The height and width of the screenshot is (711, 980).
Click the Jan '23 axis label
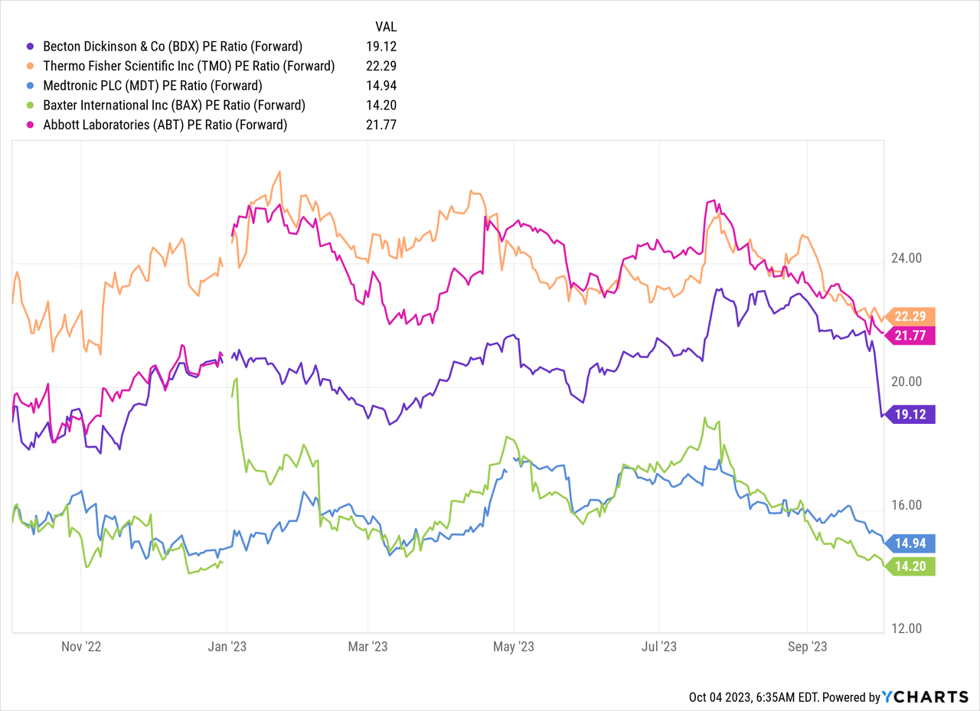click(x=227, y=646)
